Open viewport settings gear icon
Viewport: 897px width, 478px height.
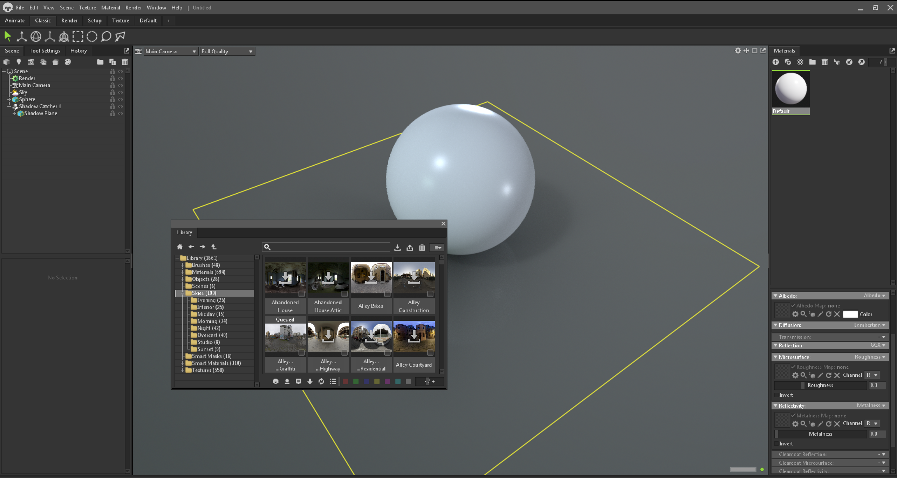[x=738, y=51]
